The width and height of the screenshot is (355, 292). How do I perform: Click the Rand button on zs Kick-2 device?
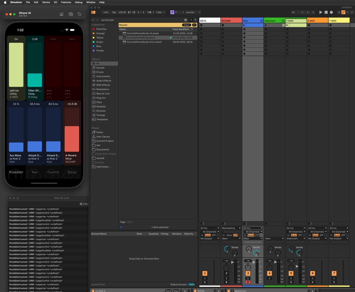(168, 291)
